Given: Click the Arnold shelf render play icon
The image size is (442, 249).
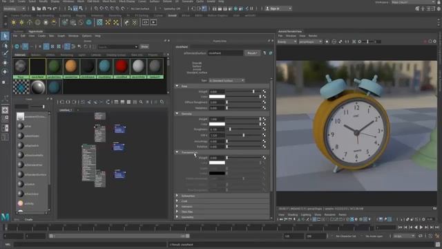Looking at the screenshot, I should 153,22.
